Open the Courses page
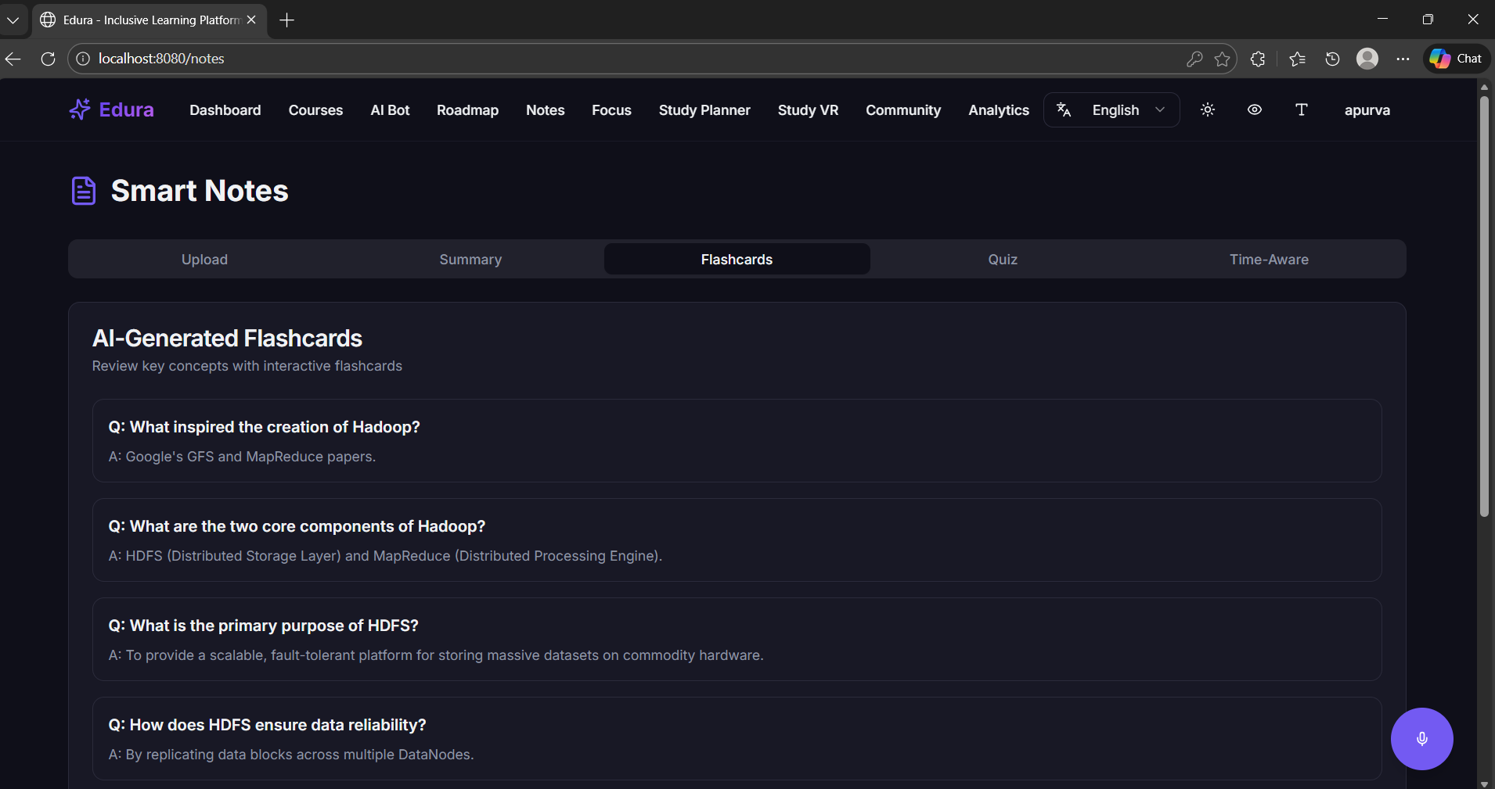 (315, 110)
